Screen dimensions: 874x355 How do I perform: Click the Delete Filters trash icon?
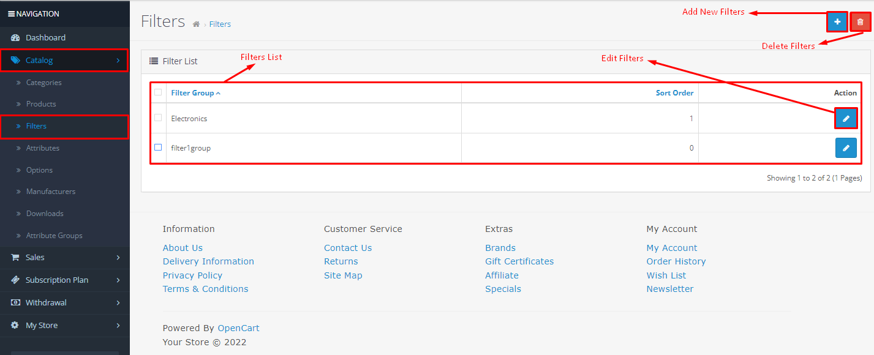point(861,21)
